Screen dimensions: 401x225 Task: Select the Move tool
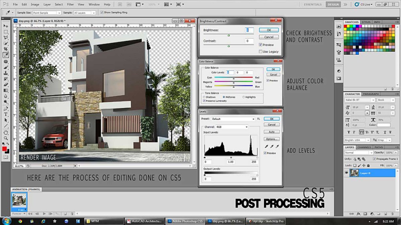pyautogui.click(x=5, y=26)
